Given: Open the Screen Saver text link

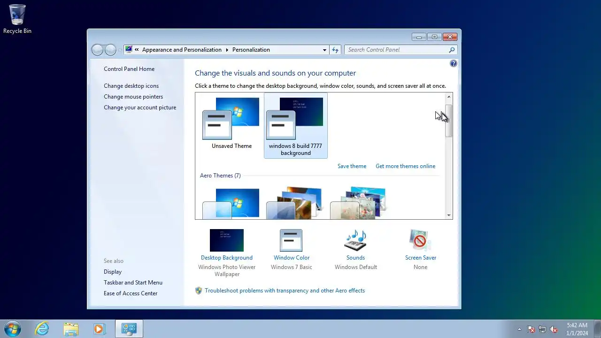Looking at the screenshot, I should [x=421, y=258].
